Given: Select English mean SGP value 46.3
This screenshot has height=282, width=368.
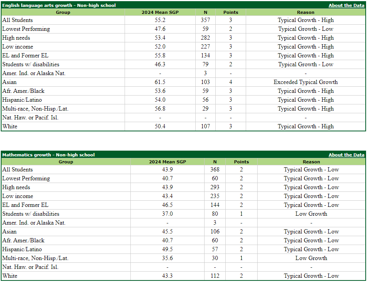Looking at the screenshot, I should (160, 64).
